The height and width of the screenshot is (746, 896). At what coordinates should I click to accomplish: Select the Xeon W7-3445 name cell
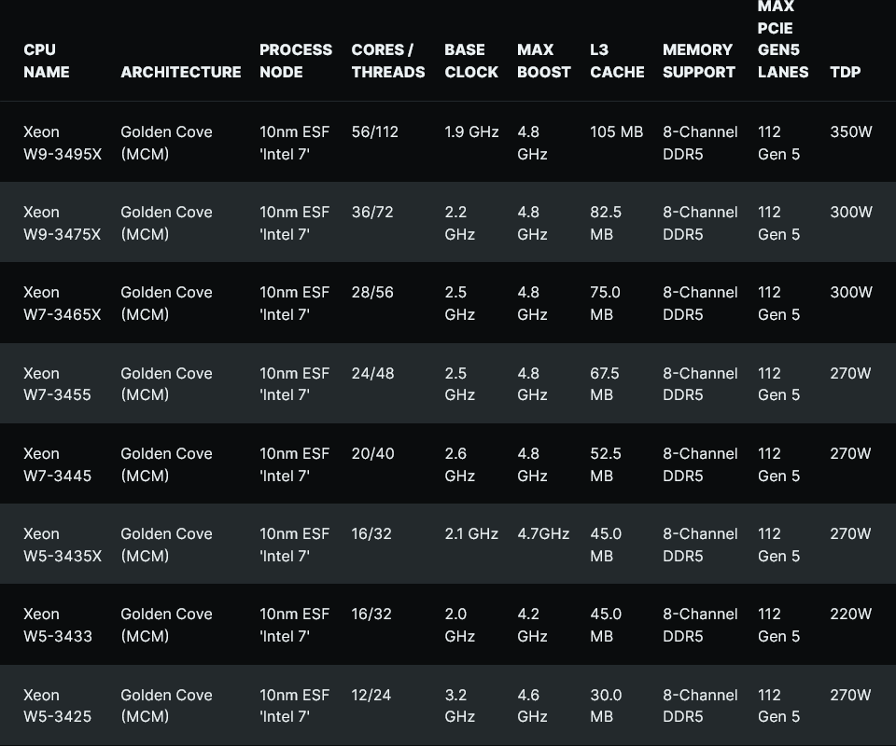[57, 464]
